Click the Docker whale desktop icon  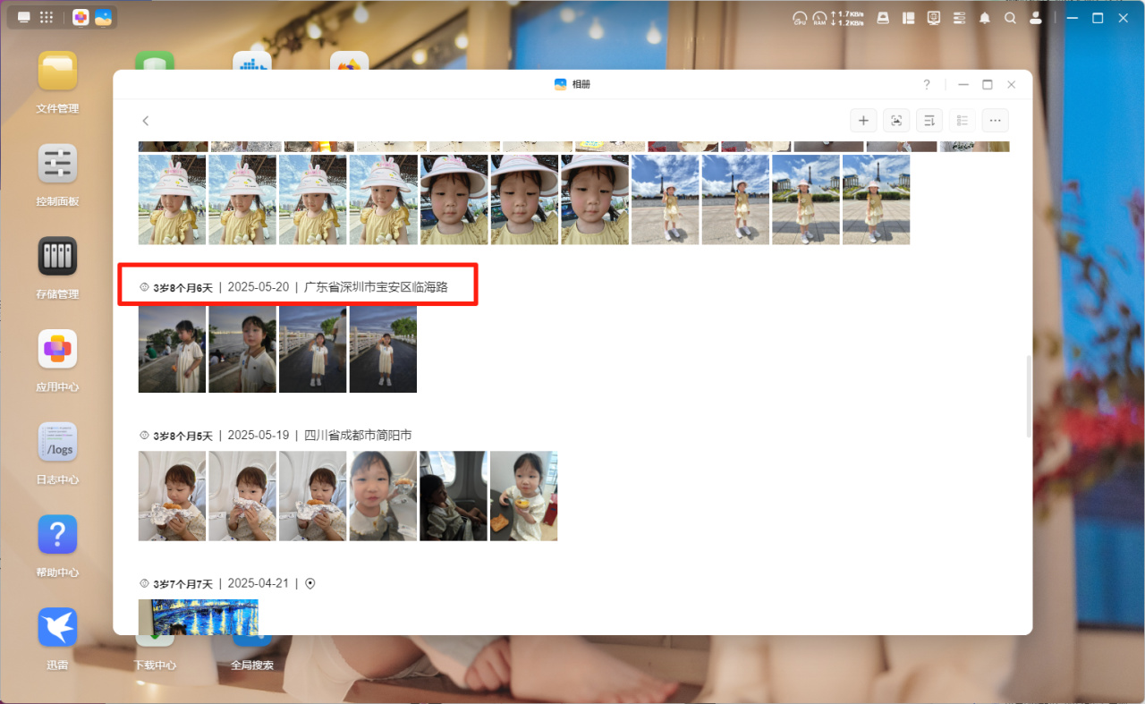252,61
